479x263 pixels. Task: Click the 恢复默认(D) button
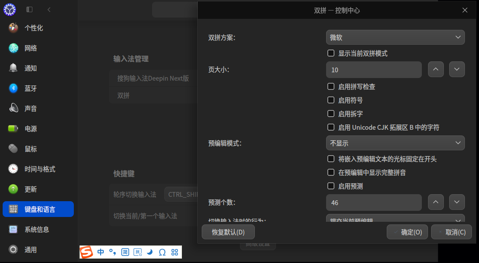pos(228,232)
